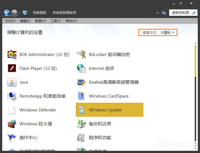The height and width of the screenshot is (153, 200).
Task: Open the 操作中心 flag icon
Action: tap(12, 138)
